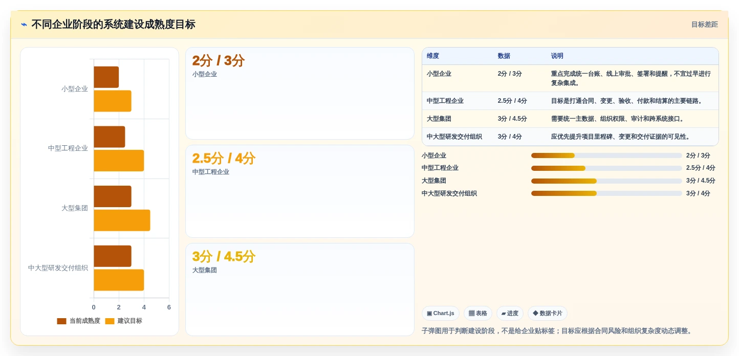
Task: Click the 中大型研发交付组织 y-axis label in chart
Action: coord(58,268)
